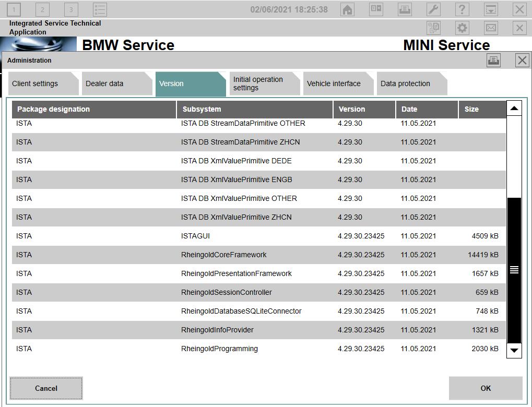
Task: Select the Version tab
Action: click(x=191, y=84)
